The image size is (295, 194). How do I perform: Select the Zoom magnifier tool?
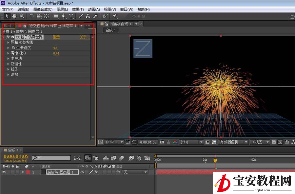22,16
